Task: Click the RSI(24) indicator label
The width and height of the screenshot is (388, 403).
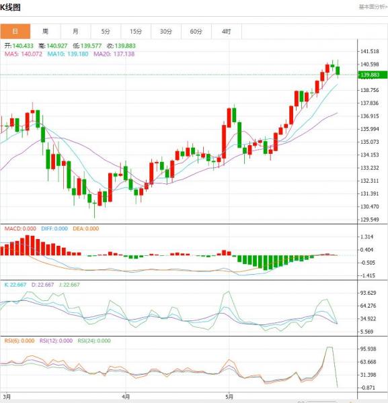Action: (x=94, y=341)
